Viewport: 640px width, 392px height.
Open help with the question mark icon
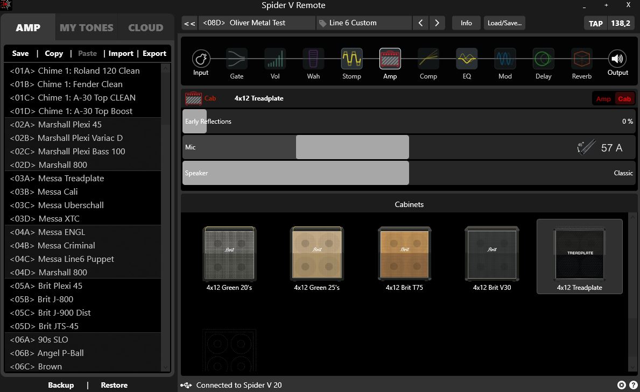pyautogui.click(x=634, y=385)
